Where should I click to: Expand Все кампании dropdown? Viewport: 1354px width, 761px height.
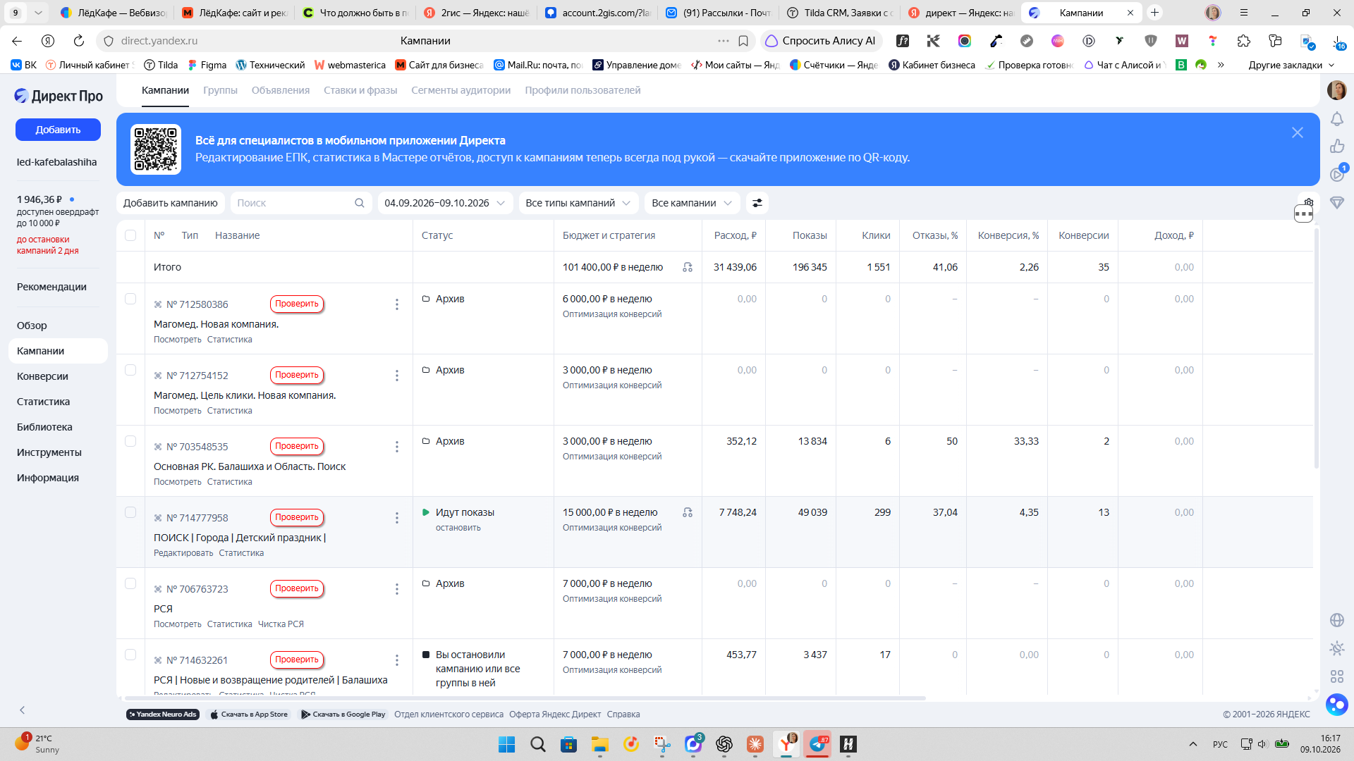tap(692, 203)
